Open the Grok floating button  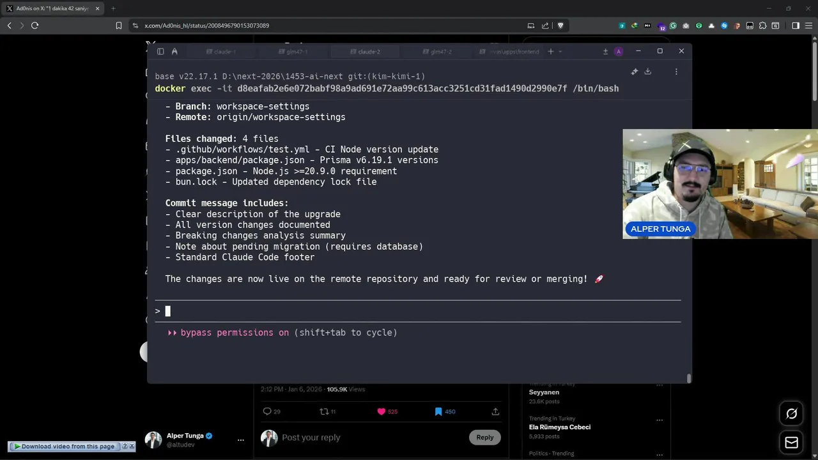point(791,414)
